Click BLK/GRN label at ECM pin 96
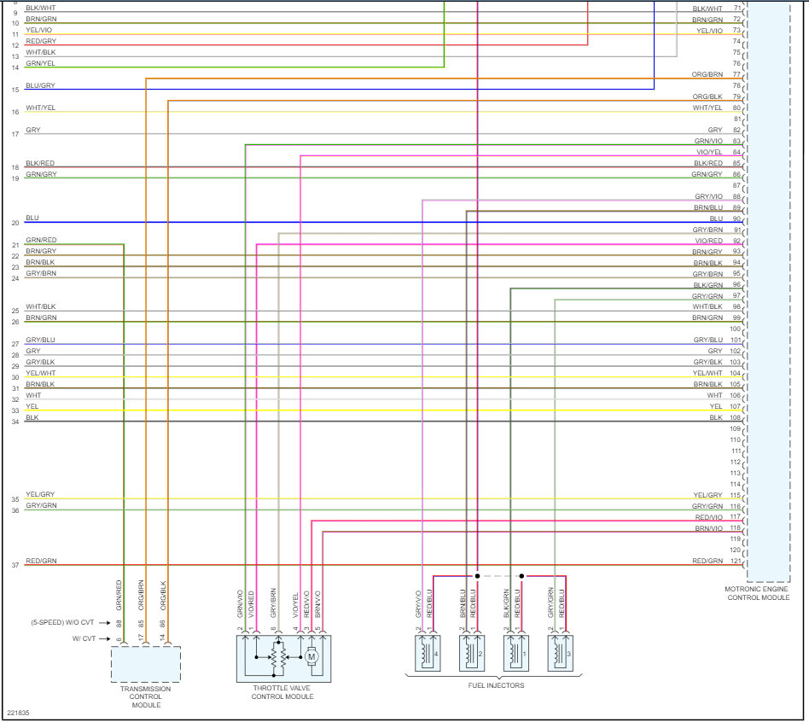 [x=708, y=285]
